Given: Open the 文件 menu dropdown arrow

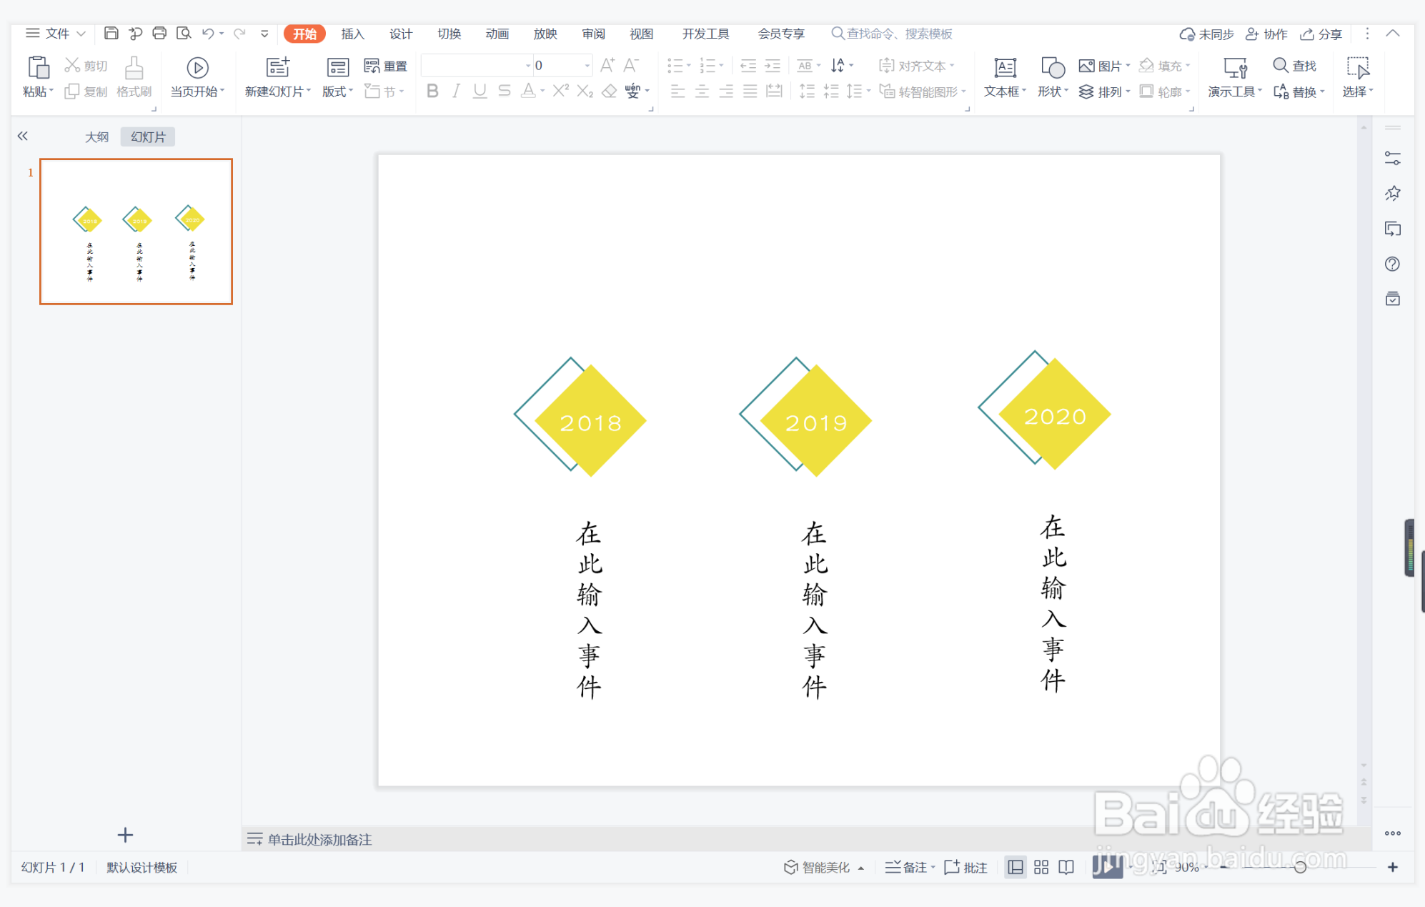Looking at the screenshot, I should (x=81, y=34).
